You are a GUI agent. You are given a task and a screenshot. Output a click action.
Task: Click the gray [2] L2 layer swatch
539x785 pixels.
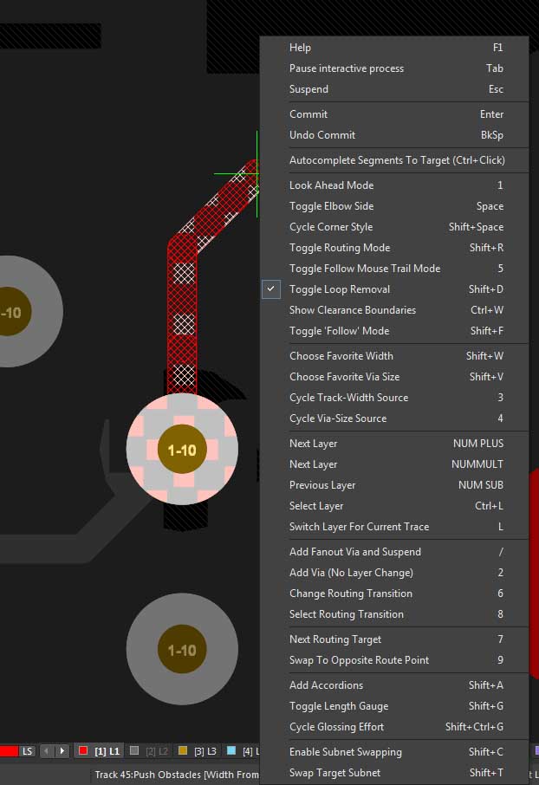(x=134, y=750)
